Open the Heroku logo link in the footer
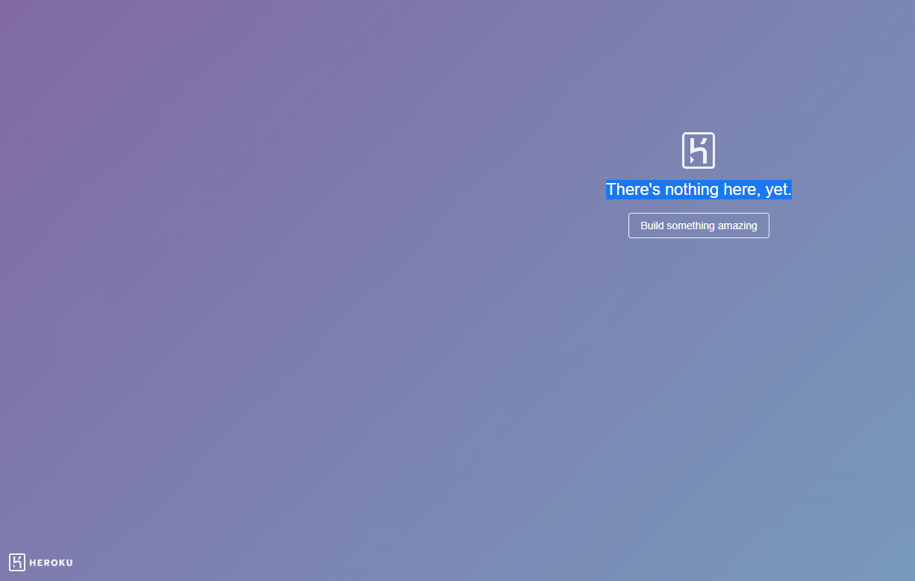The width and height of the screenshot is (915, 581). (x=41, y=562)
